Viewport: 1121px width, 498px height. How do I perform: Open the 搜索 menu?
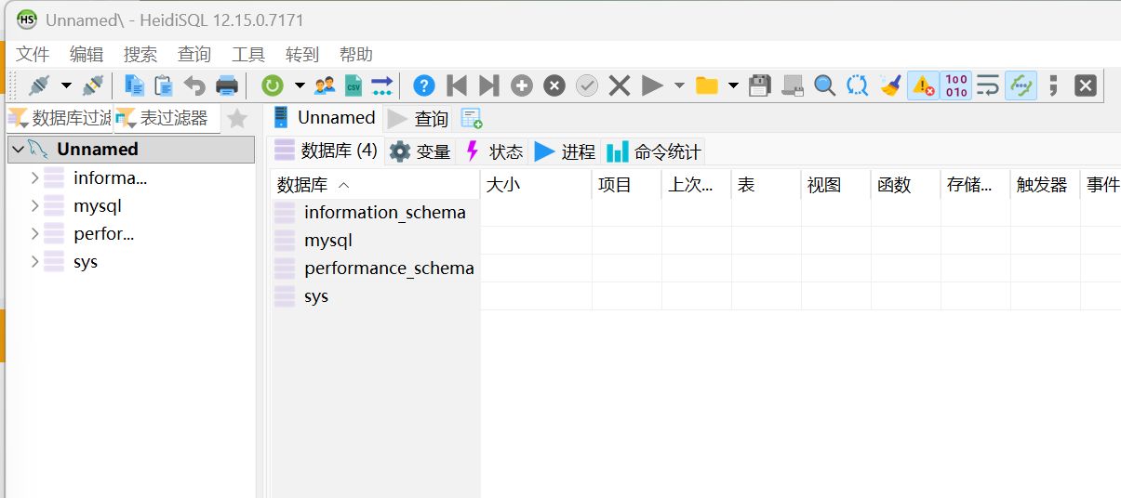pyautogui.click(x=140, y=54)
